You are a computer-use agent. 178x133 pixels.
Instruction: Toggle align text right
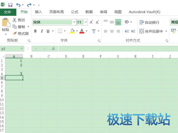[x=118, y=31]
